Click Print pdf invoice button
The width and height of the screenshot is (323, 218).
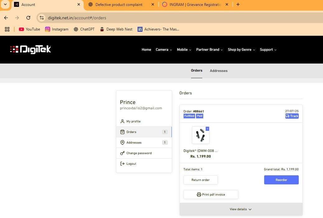(x=211, y=195)
